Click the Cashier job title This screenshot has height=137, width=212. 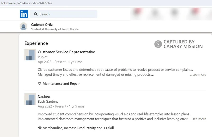point(44,96)
